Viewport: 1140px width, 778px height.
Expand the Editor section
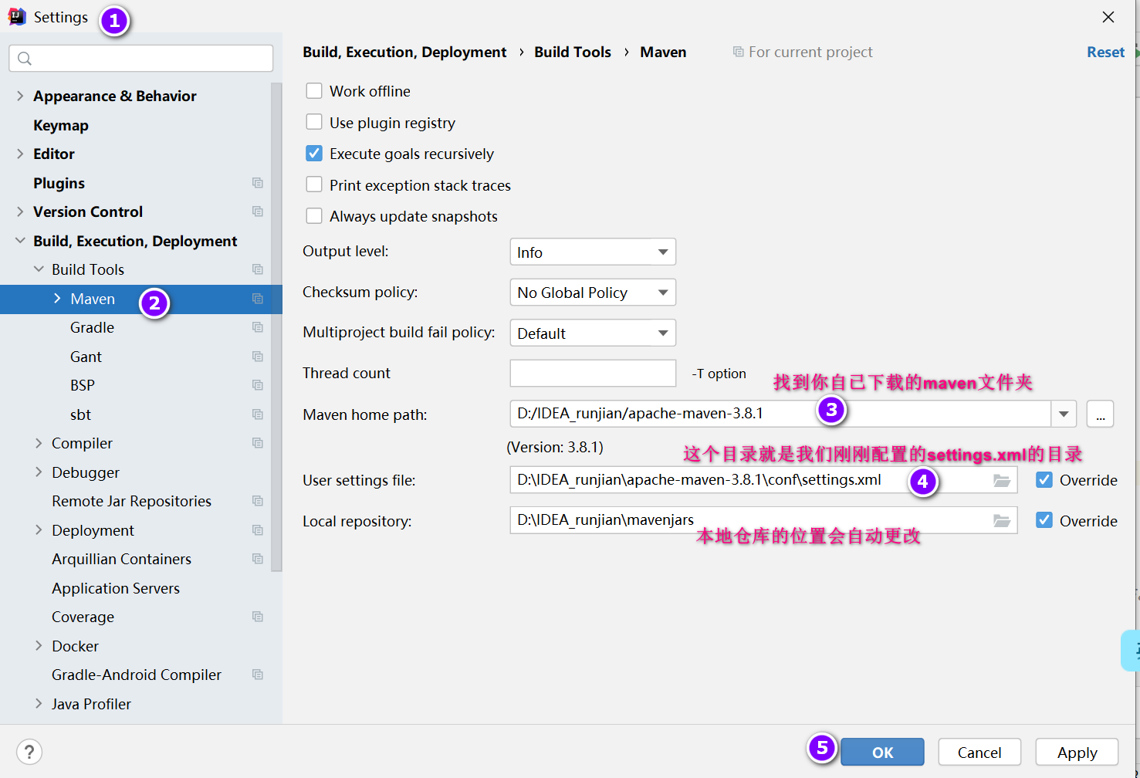20,154
